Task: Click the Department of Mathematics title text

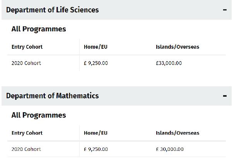Action: pyautogui.click(x=52, y=96)
